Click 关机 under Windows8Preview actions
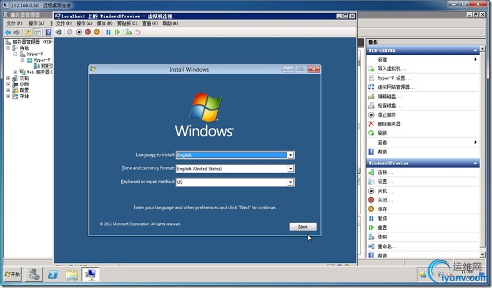Viewport: 492px width, 288px height. pyautogui.click(x=385, y=191)
